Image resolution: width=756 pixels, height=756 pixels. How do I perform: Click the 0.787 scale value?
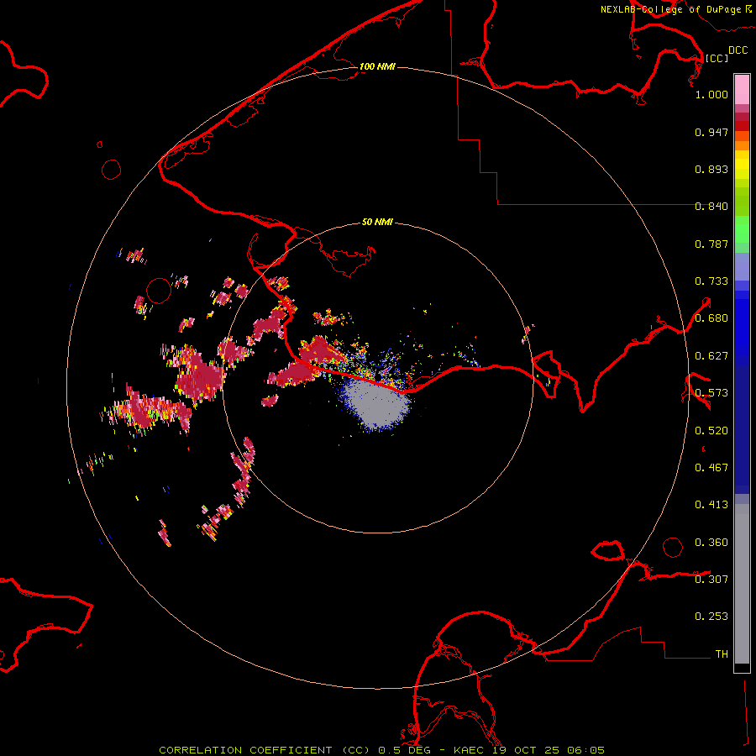[711, 244]
